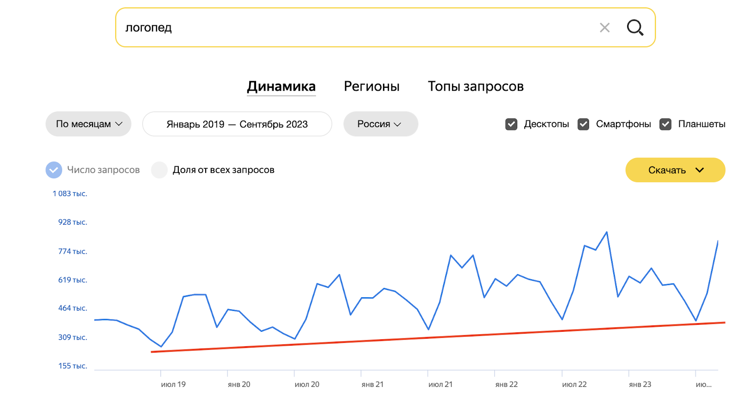741x397 pixels.
Task: Uncheck the Планшеты checkbox
Action: (666, 124)
